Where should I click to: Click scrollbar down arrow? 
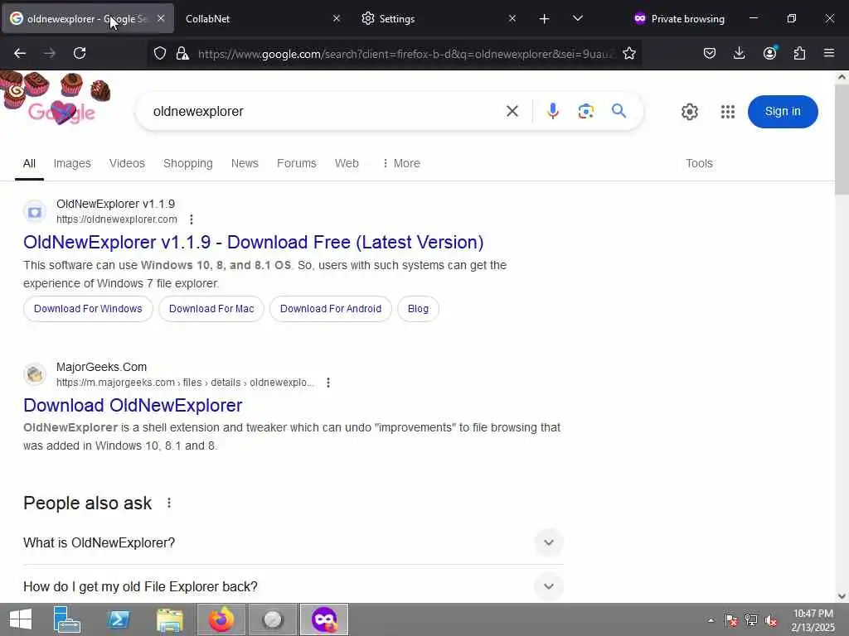(x=842, y=596)
